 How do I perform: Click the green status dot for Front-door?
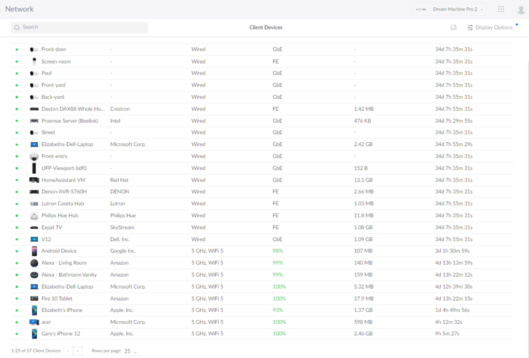pyautogui.click(x=17, y=50)
